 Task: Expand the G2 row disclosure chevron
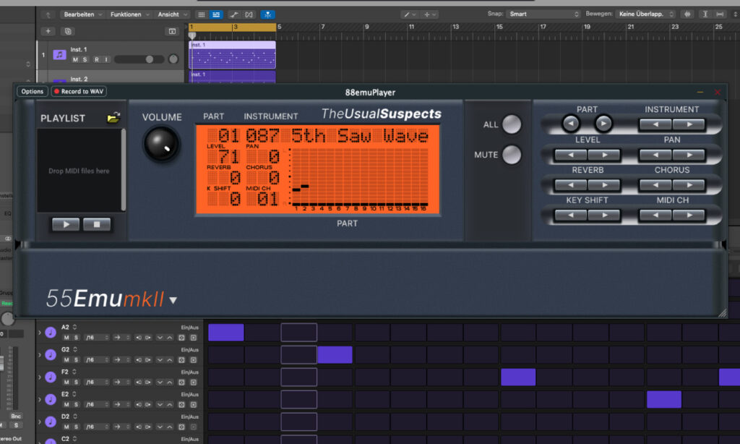click(40, 355)
